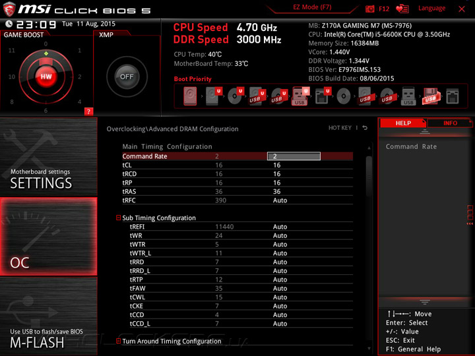
Task: Open the favorites heart icon
Action: (402, 9)
